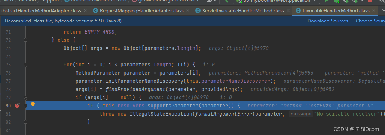Click inline debug value 'args: Object[4]@6970' on line 73
Screen dimensions: 385x135
pos(239,48)
